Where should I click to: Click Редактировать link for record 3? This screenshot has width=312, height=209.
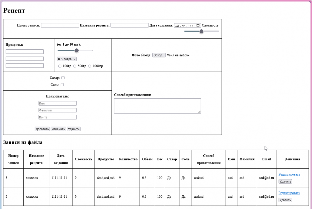tap(289, 174)
